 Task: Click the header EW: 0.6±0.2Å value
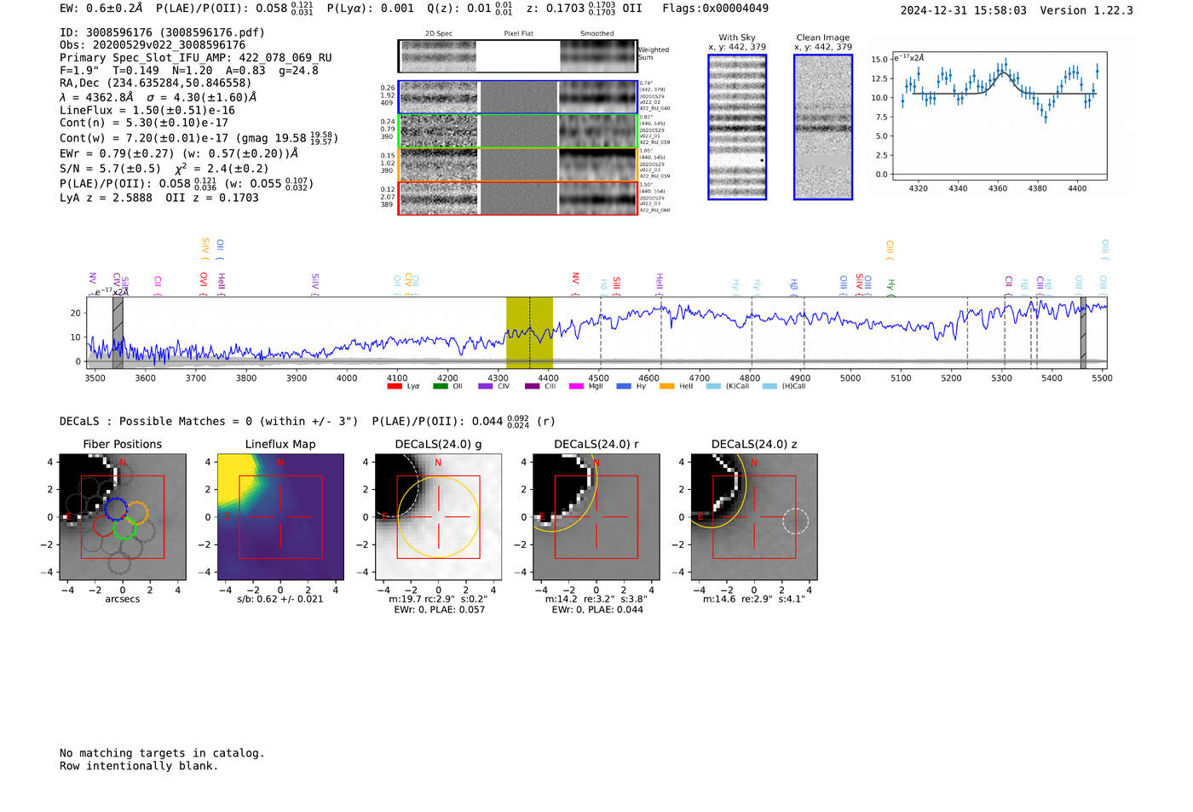101,8
